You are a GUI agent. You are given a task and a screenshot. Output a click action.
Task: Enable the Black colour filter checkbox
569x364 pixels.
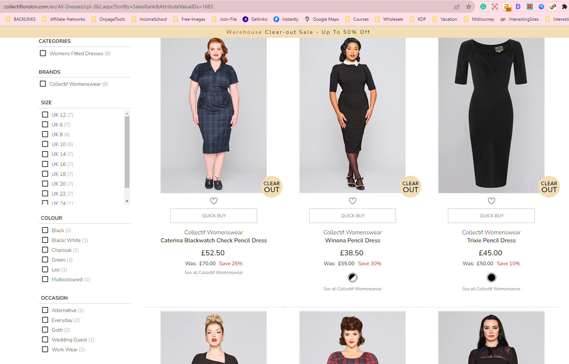click(45, 230)
